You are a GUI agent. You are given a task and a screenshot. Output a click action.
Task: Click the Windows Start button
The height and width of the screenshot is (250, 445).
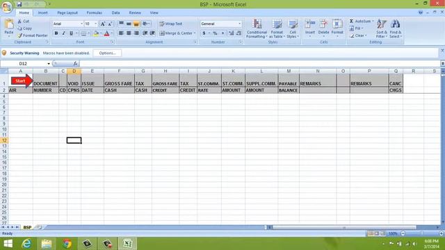click(8, 244)
